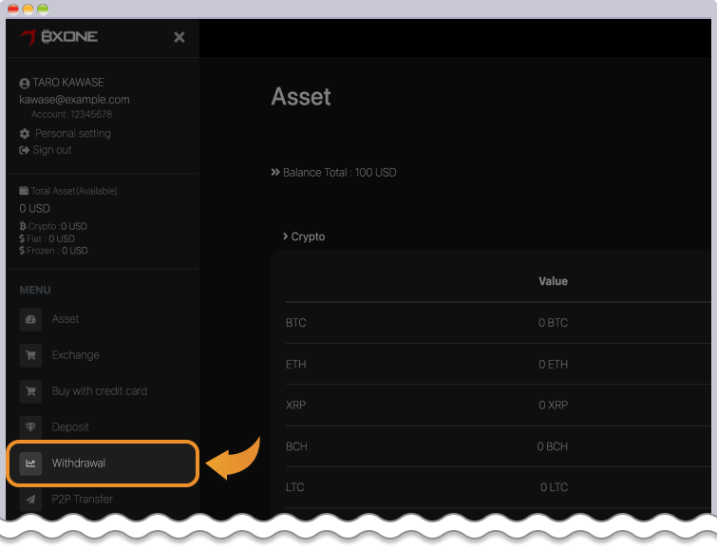Click the dollar icon beside Fiat balance
The height and width of the screenshot is (549, 717).
(x=22, y=238)
